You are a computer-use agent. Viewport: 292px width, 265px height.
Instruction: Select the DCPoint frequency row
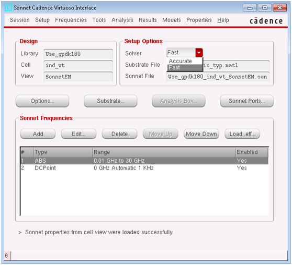144,168
